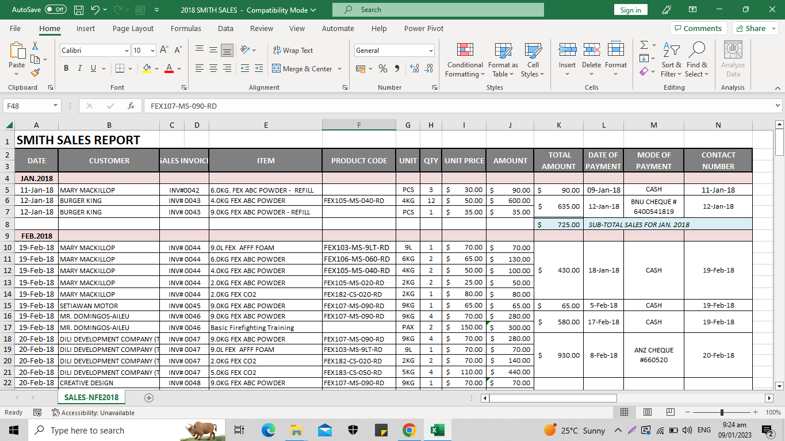Switch to Page Layout view in status bar
This screenshot has width=785, height=441.
(647, 412)
